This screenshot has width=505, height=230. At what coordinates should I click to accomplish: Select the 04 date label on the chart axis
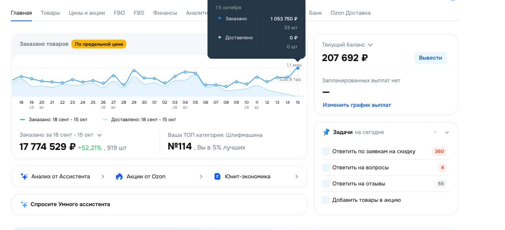[x=185, y=102]
